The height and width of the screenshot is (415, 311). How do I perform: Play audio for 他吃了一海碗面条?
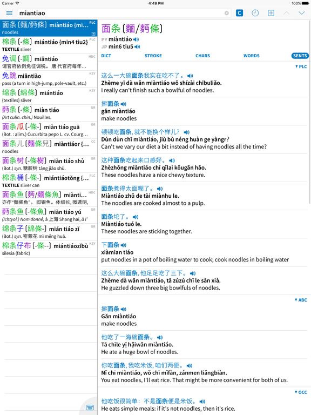[x=160, y=337]
